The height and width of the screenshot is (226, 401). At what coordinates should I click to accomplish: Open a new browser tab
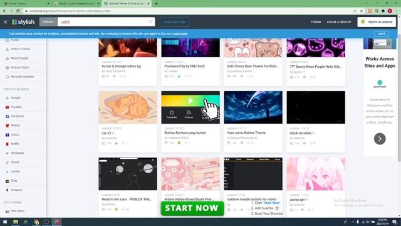(156, 4)
